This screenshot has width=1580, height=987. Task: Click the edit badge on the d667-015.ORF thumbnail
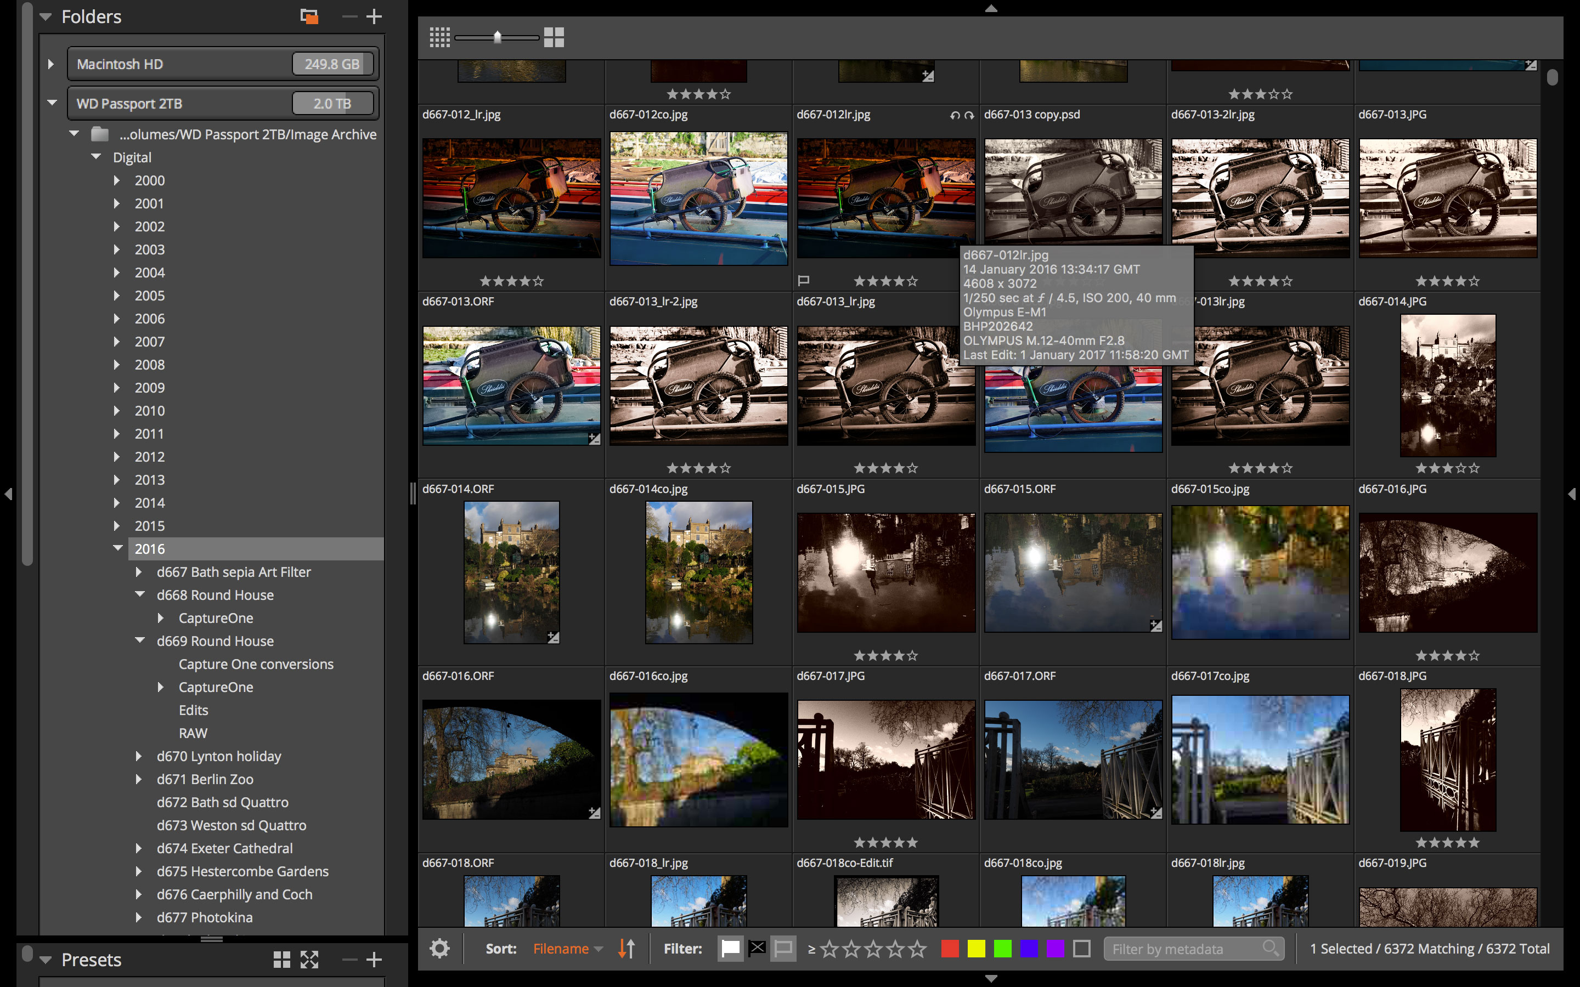click(x=1155, y=626)
